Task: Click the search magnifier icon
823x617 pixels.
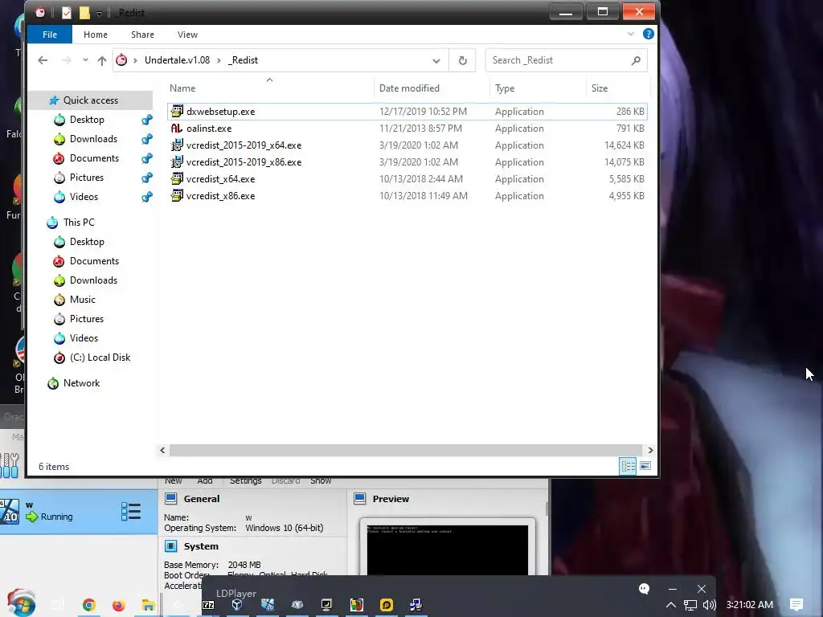Action: [x=637, y=60]
